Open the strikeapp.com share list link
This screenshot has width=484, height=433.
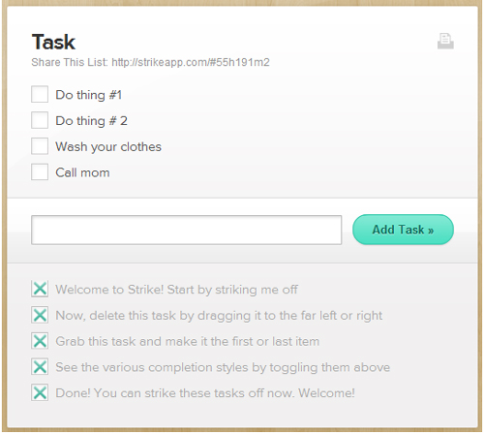click(191, 62)
